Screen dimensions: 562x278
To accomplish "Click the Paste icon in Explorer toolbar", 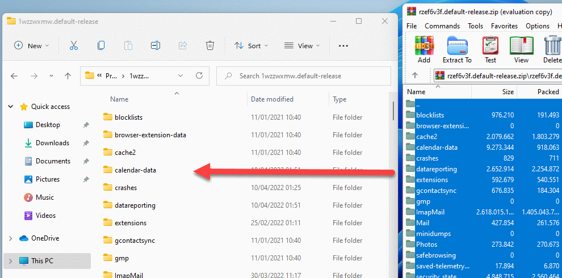I will click(128, 45).
